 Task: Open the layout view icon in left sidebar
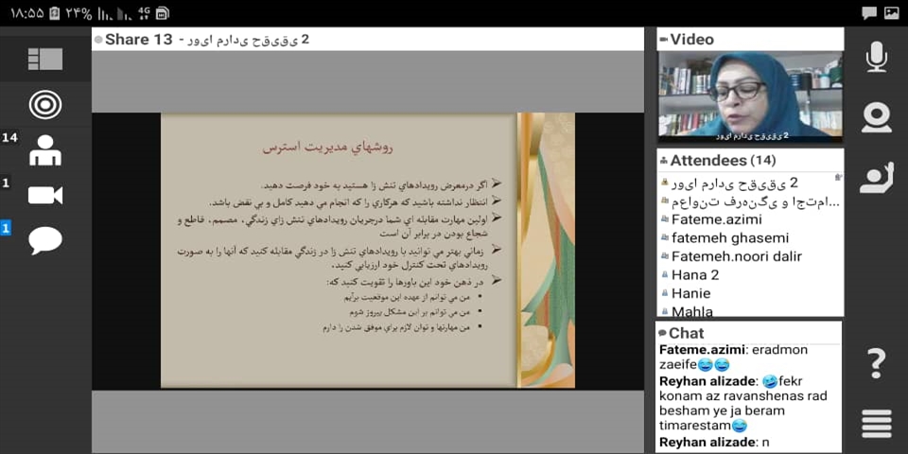[x=44, y=59]
